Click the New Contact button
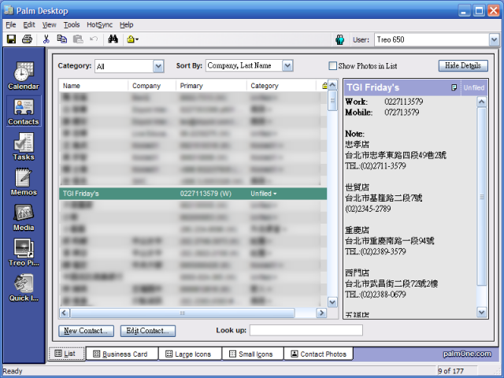 86,331
